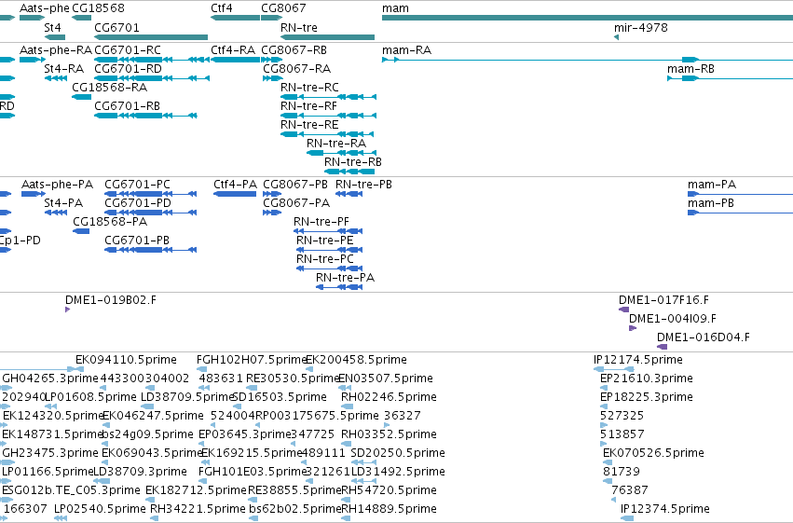The image size is (793, 523).
Task: Click transcript mam-RA
Action: pos(587,60)
